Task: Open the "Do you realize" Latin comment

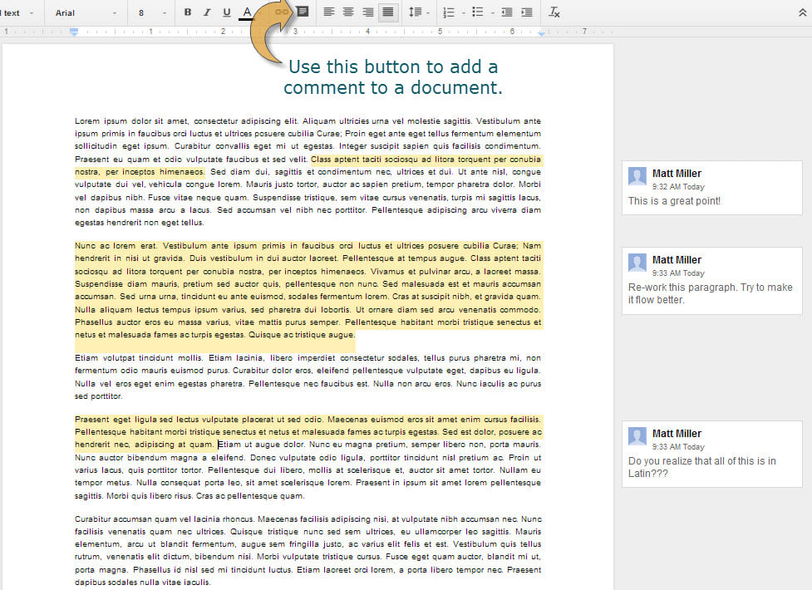Action: (x=712, y=455)
